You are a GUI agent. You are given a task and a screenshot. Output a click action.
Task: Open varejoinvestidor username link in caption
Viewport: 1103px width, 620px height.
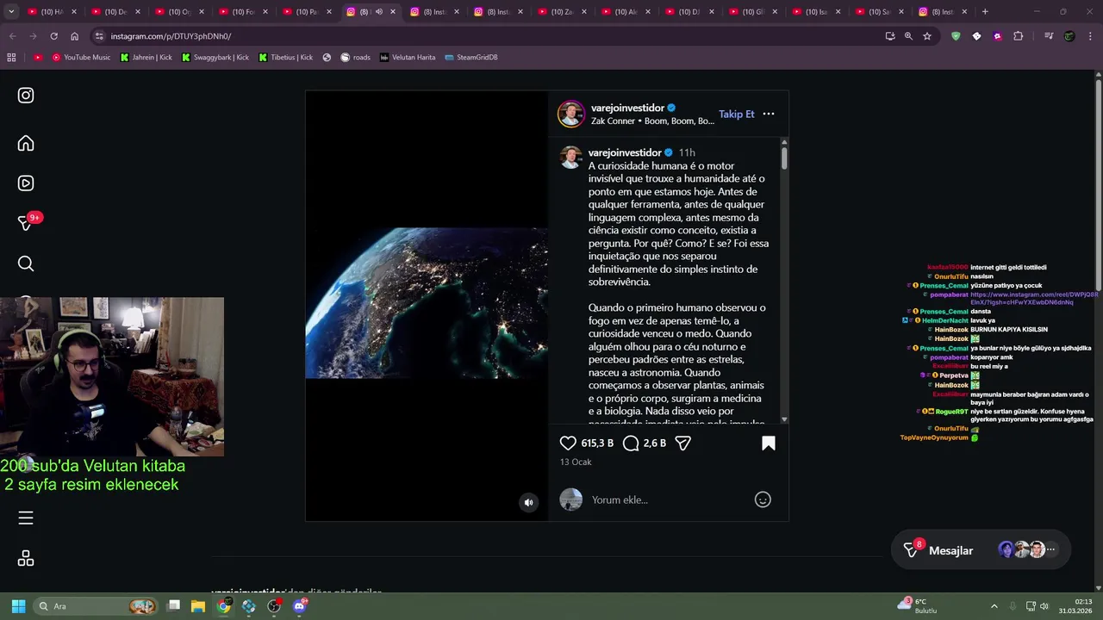tap(625, 152)
